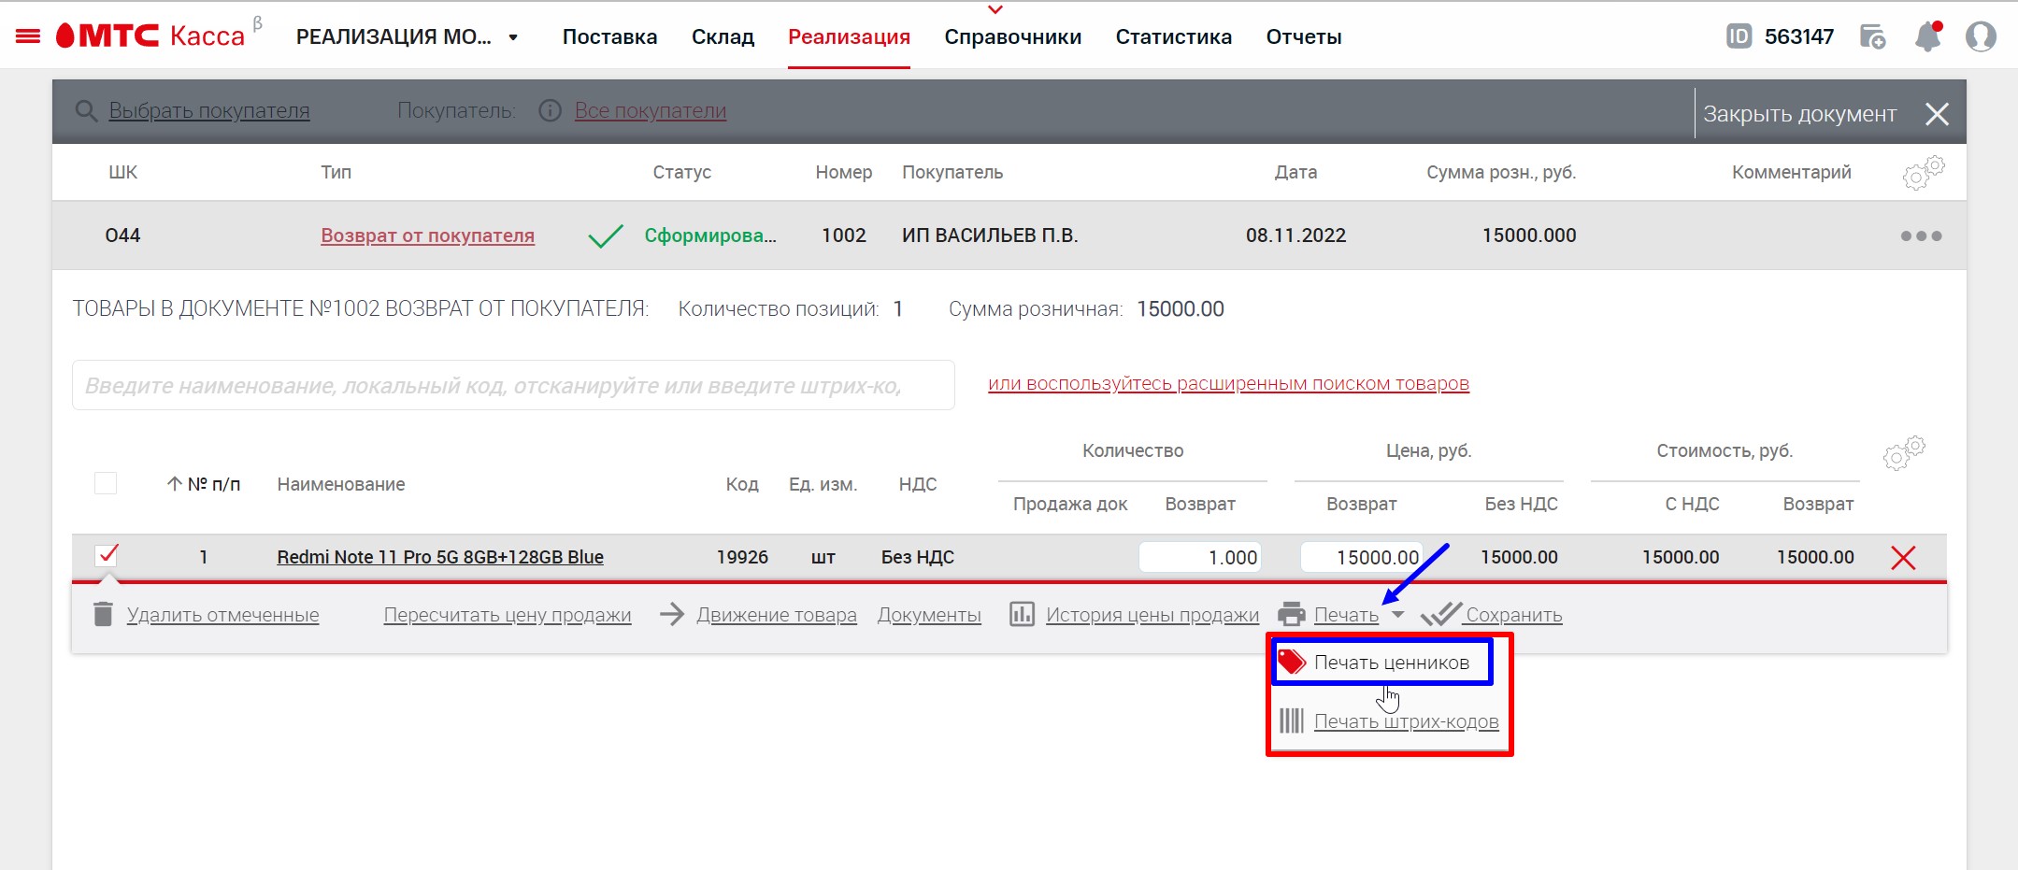Click the ШК value 044
This screenshot has width=2018, height=870.
point(122,235)
